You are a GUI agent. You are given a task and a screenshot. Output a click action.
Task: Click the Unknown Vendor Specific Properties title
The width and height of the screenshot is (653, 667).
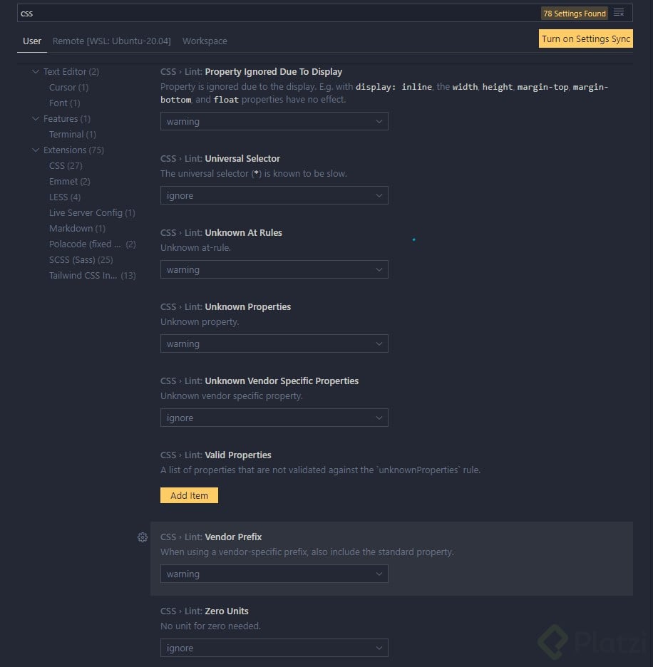[x=282, y=381]
